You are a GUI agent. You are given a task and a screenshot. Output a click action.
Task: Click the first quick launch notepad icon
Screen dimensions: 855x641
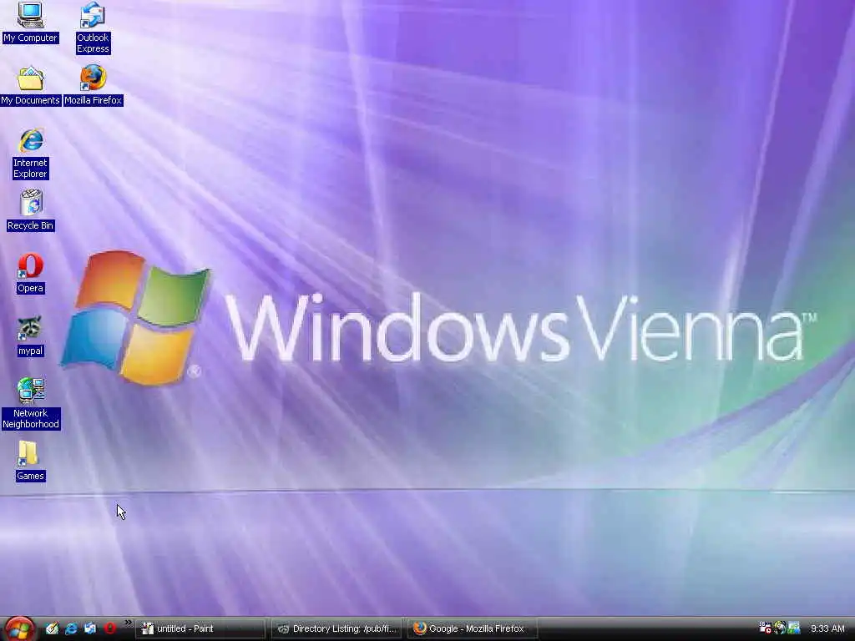[52, 628]
